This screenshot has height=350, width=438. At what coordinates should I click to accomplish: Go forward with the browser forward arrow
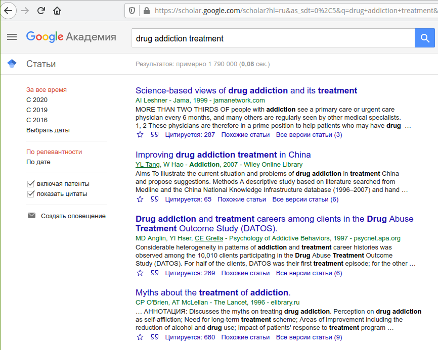[x=25, y=11]
